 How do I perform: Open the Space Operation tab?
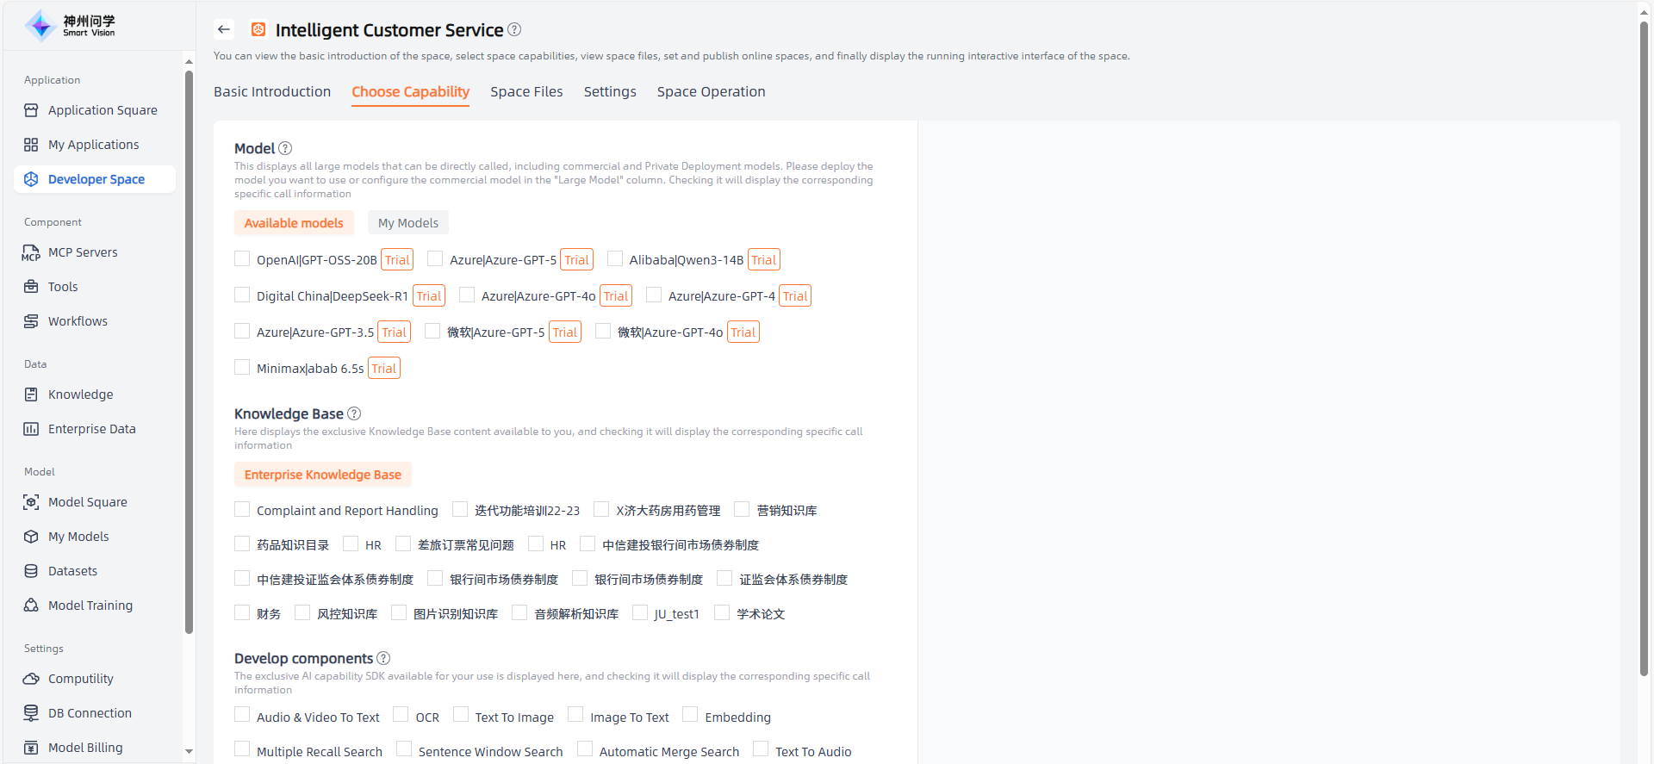711,91
